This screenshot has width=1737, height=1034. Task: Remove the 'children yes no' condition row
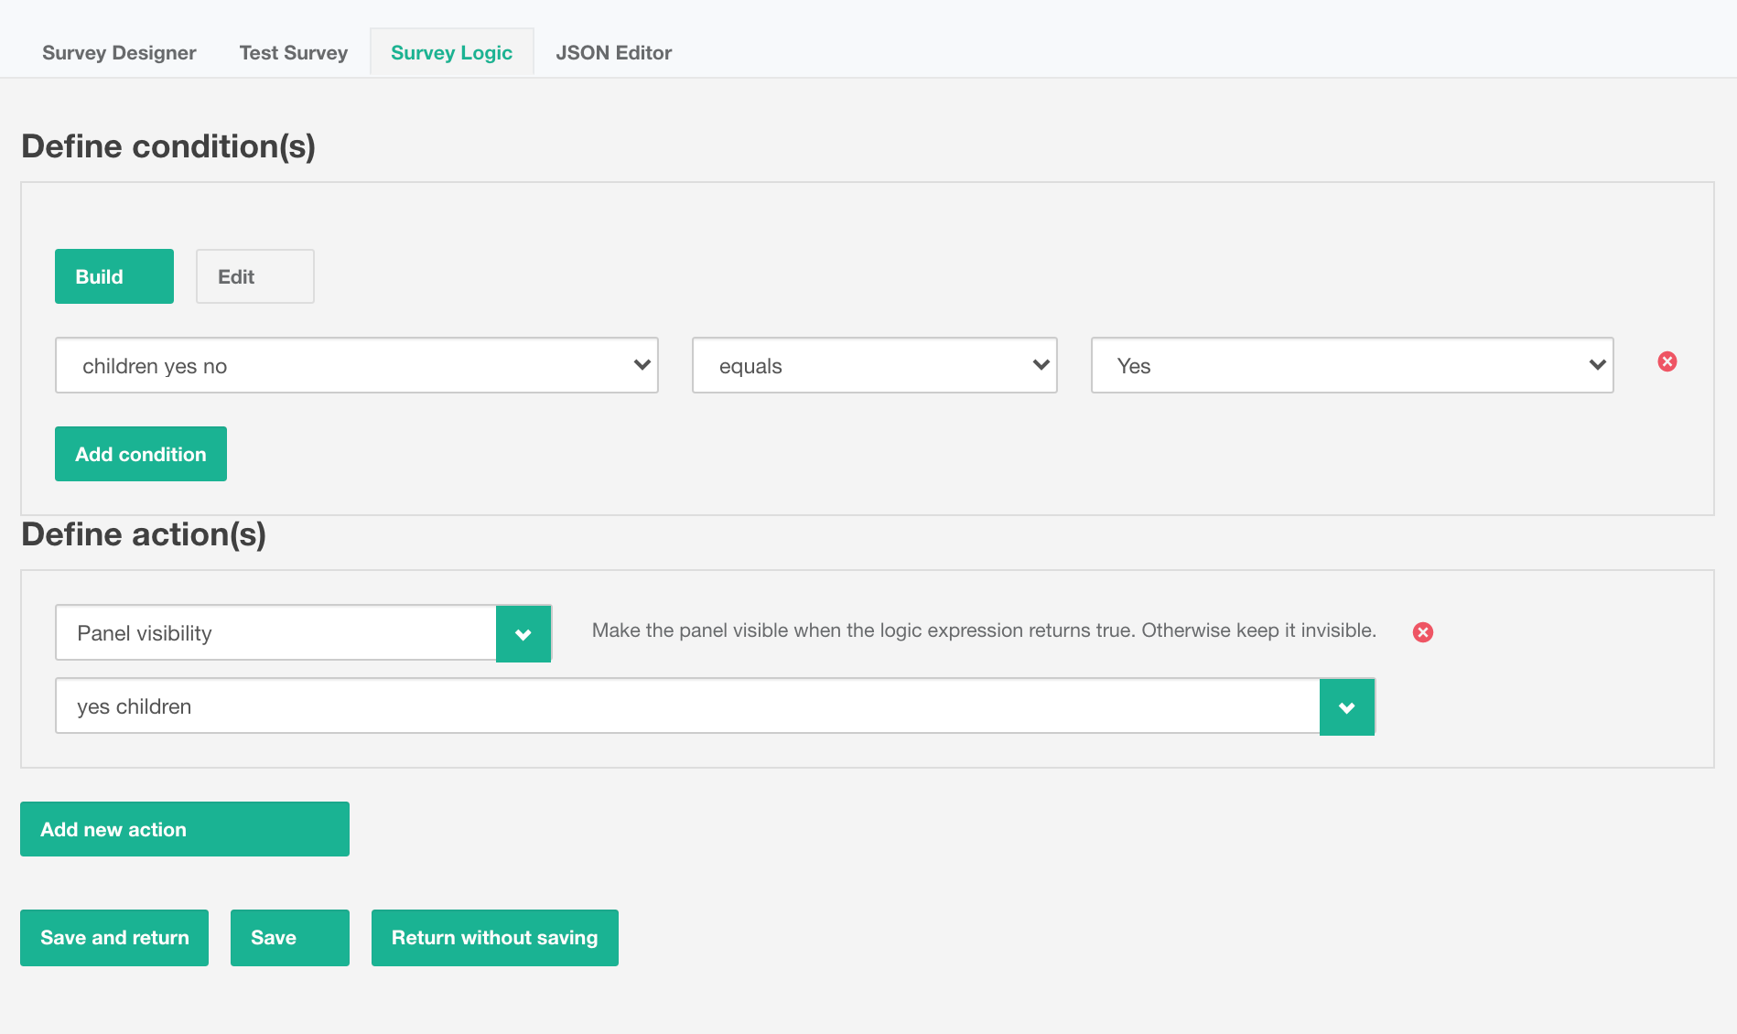[1667, 361]
